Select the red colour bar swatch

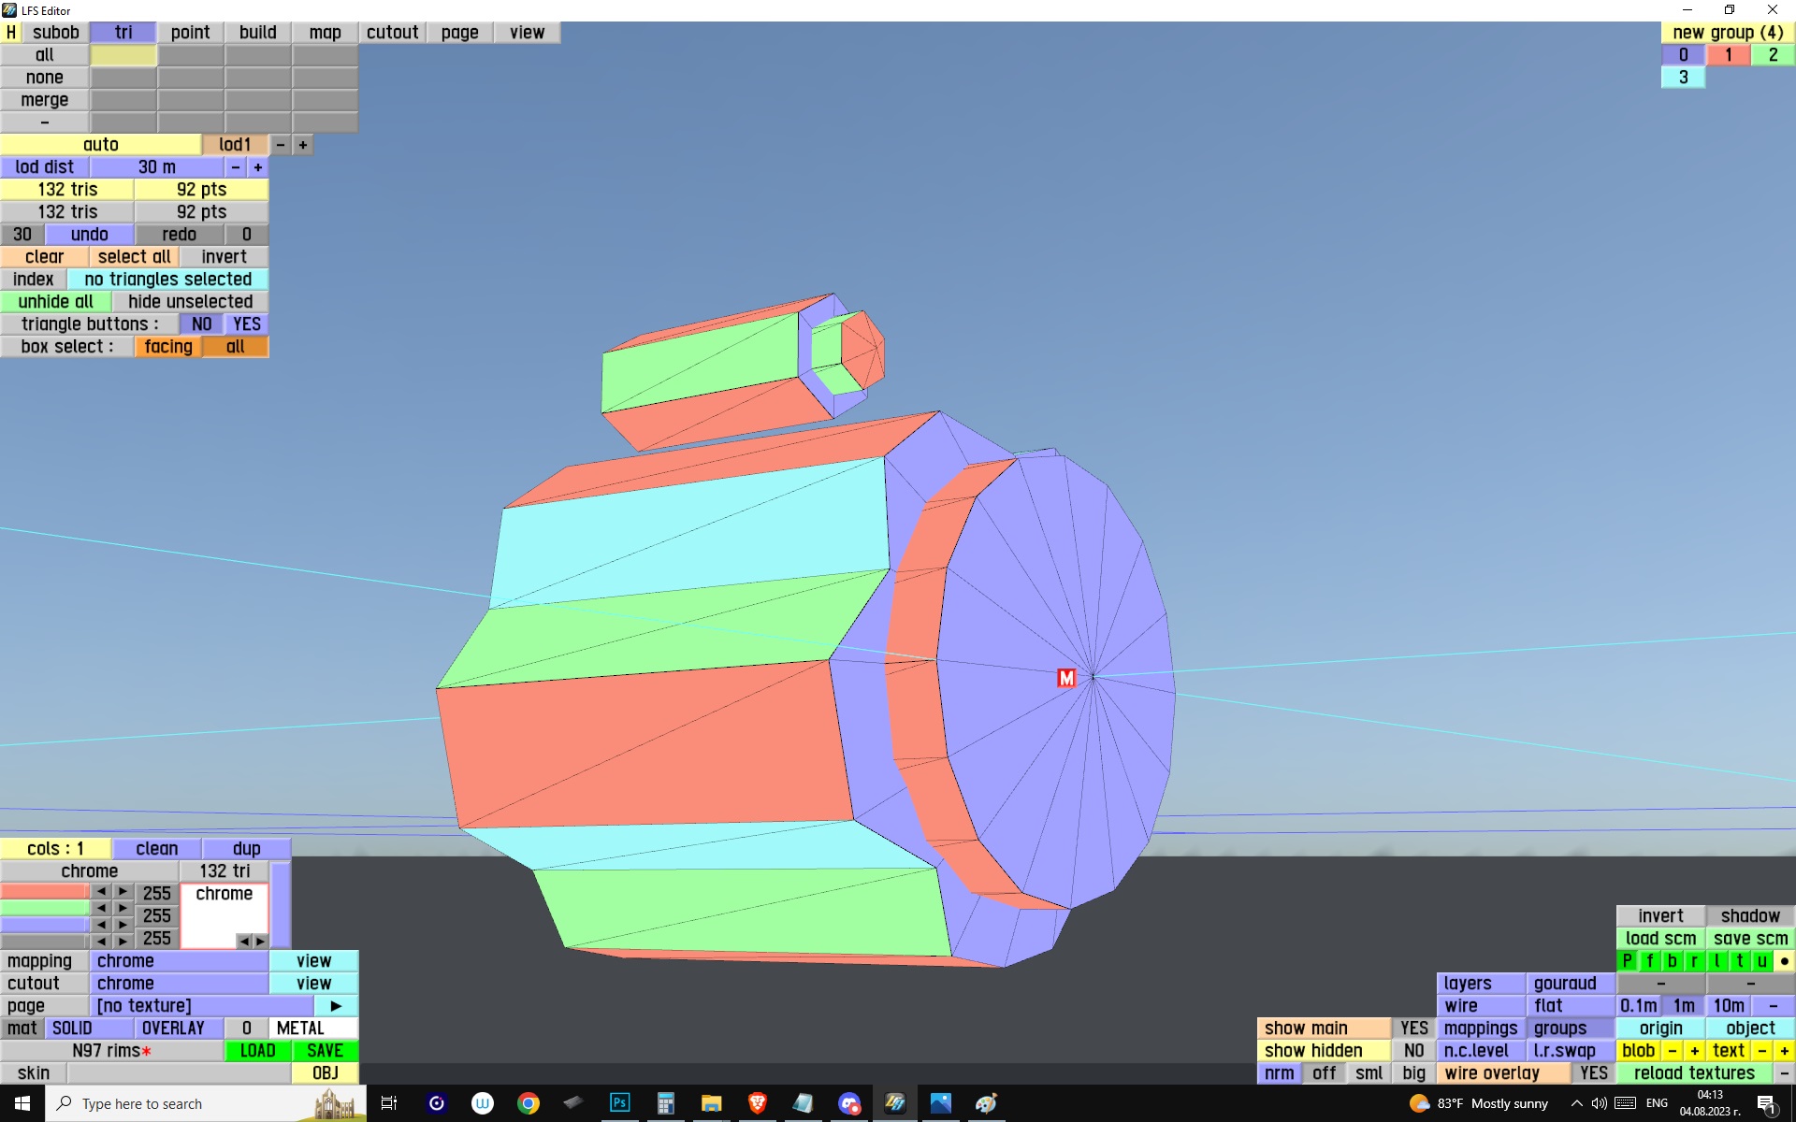click(44, 892)
